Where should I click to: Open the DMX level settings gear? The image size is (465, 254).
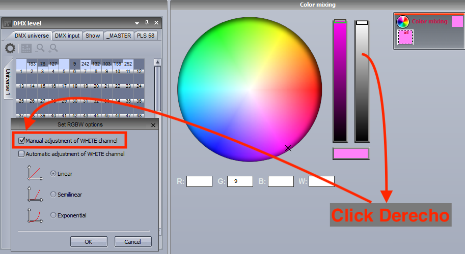[10, 48]
